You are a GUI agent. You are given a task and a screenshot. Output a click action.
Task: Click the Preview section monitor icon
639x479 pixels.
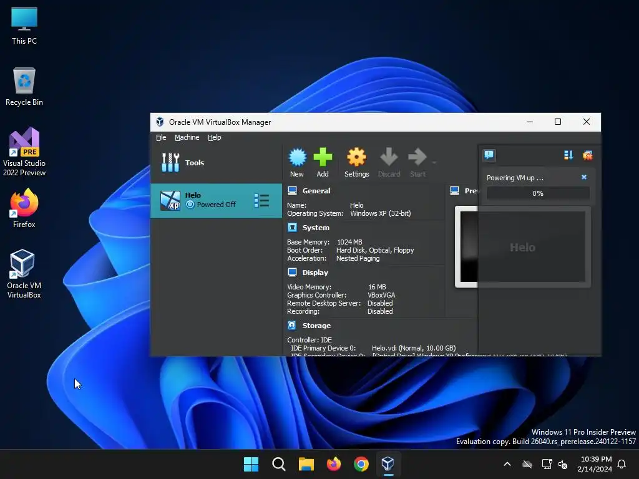tap(455, 190)
